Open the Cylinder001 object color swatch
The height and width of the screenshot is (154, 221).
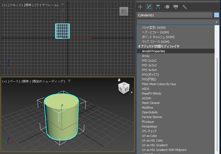(216, 15)
